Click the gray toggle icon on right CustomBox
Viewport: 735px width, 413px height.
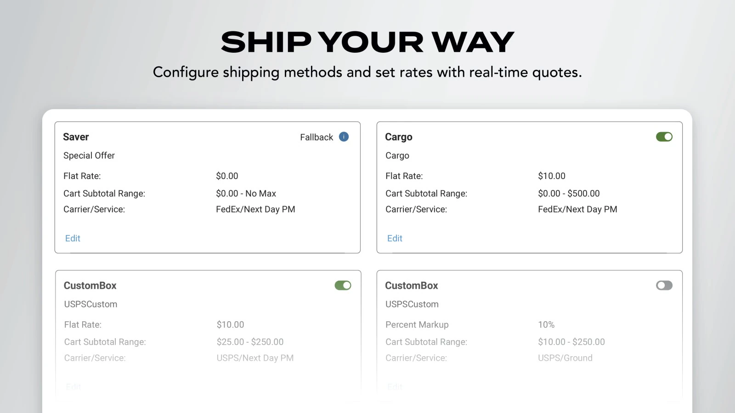(x=664, y=285)
